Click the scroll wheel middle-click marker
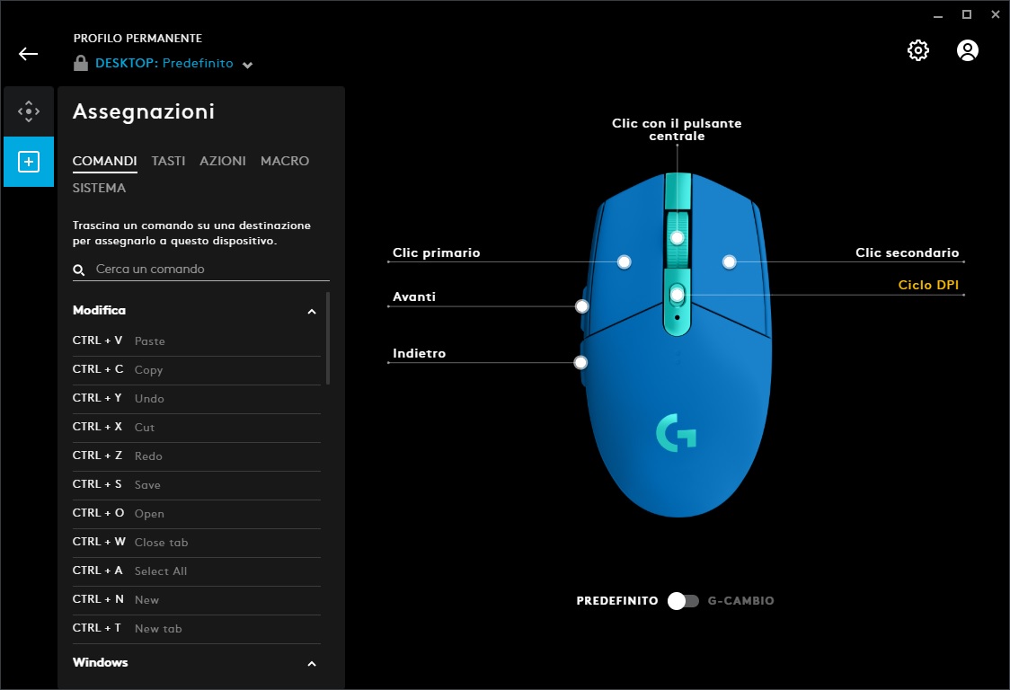The height and width of the screenshot is (690, 1010). tap(677, 238)
